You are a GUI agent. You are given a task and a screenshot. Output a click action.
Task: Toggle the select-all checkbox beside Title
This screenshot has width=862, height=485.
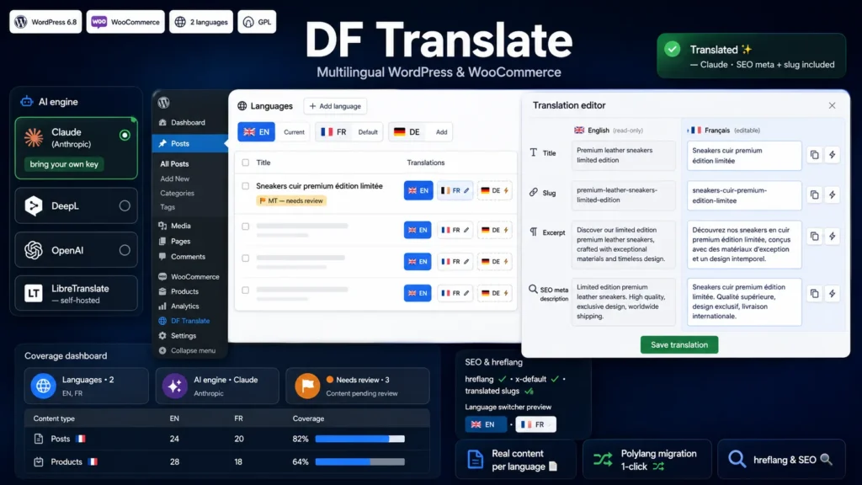[245, 163]
